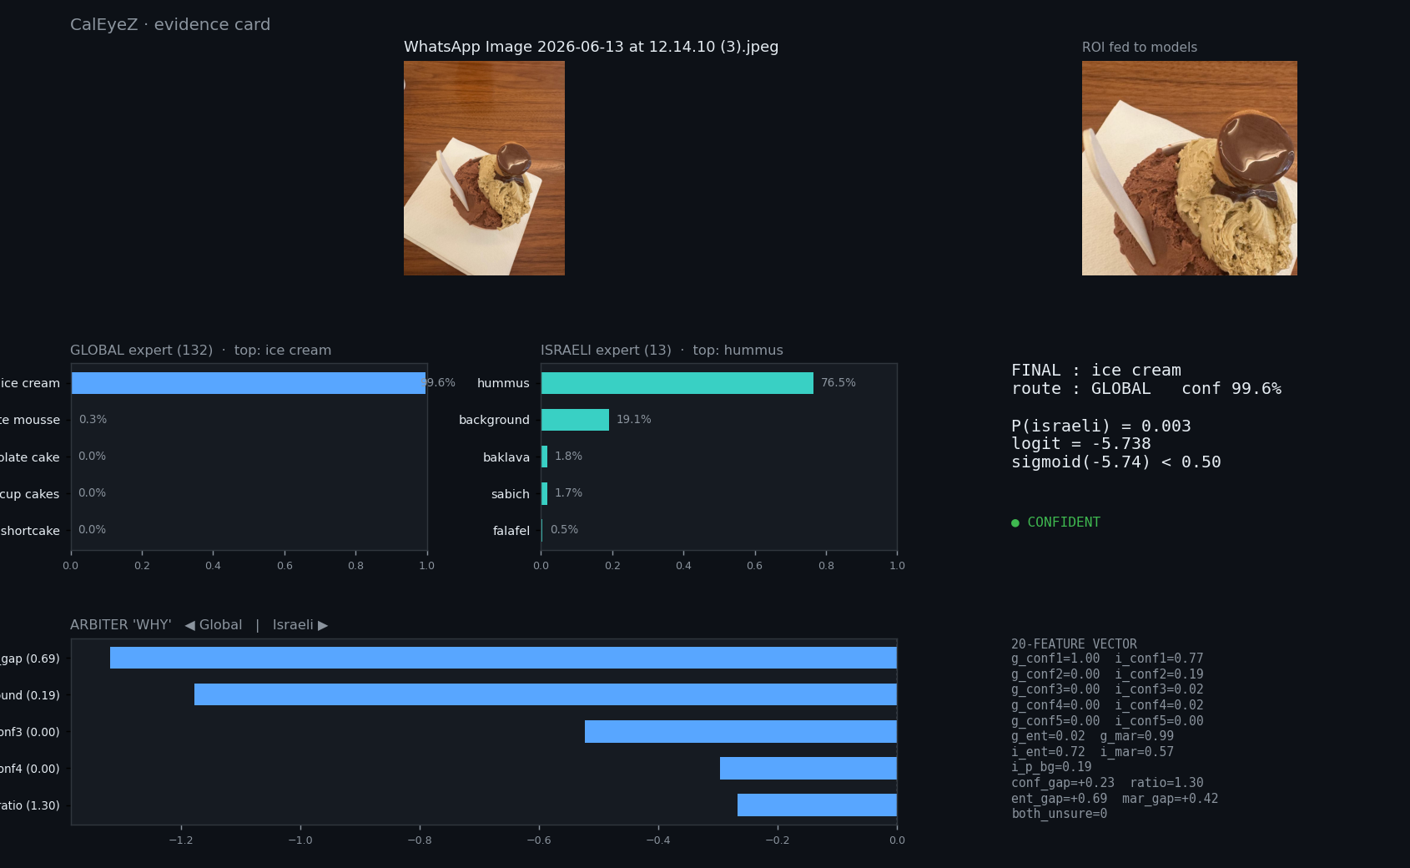Click the topmost gap (0.69) arbiter bar
Viewport: 1410px width, 868px height.
click(503, 658)
